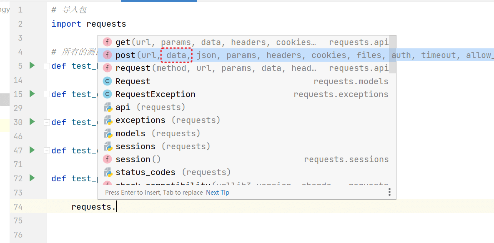Run test function at line 5

click(x=32, y=65)
